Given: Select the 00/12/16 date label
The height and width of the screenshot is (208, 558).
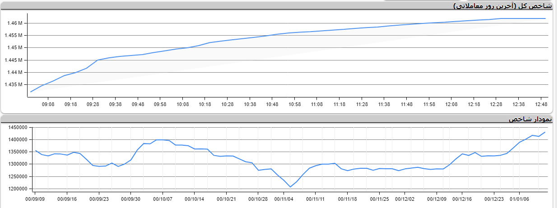Looking at the screenshot, I should pyautogui.click(x=463, y=199).
